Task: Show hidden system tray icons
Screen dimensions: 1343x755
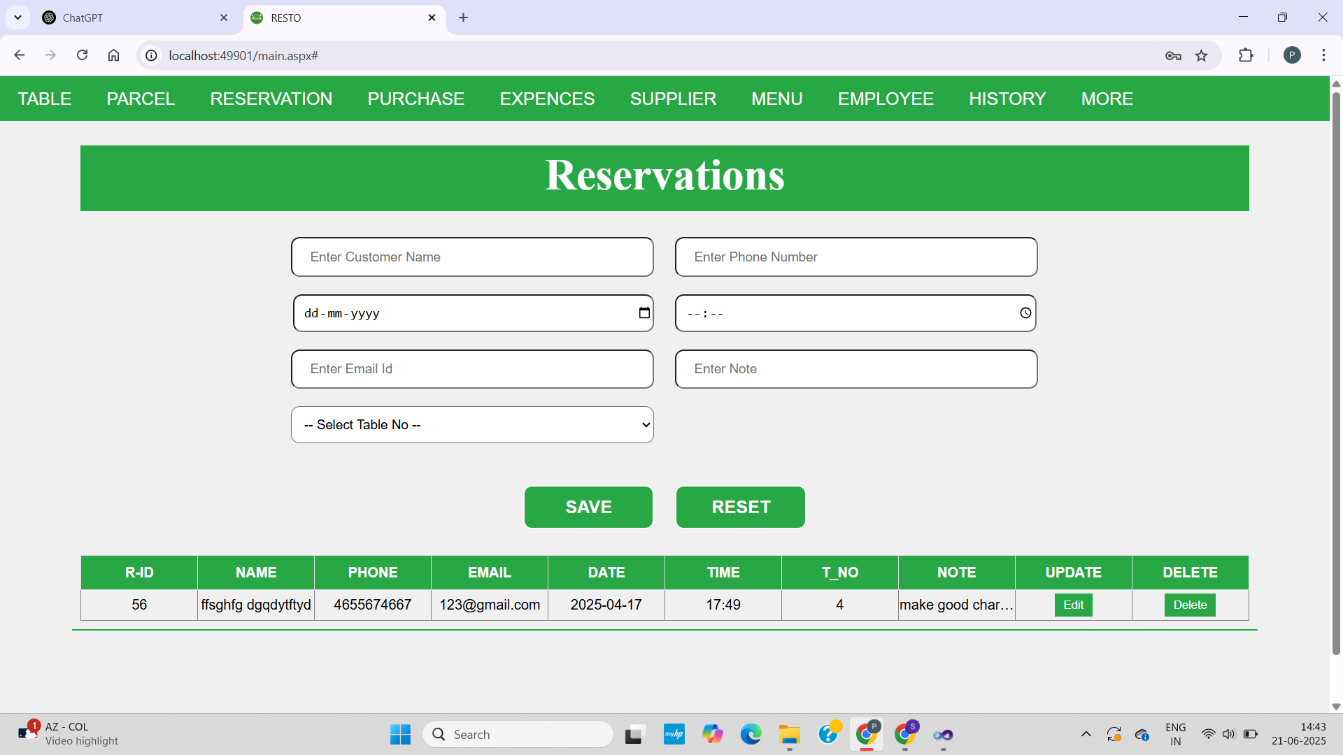Action: point(1086,734)
